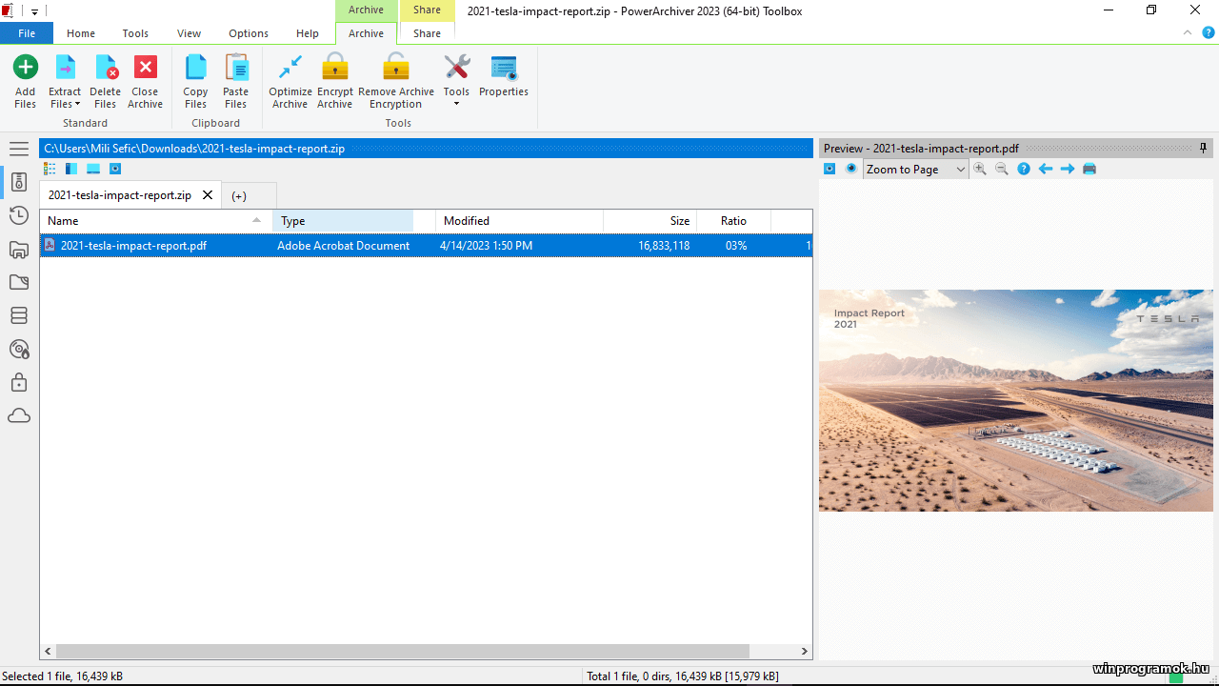Toggle the preview panel pin
Viewport: 1219px width, 686px height.
1204,148
